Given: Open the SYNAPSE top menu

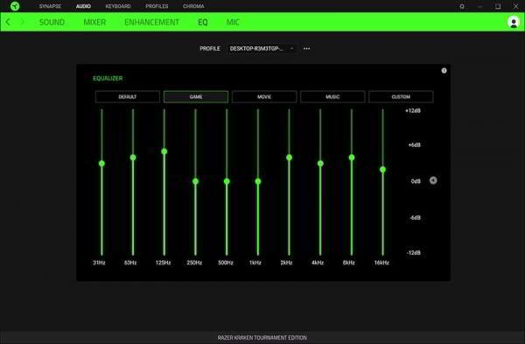Looking at the screenshot, I should (50, 6).
